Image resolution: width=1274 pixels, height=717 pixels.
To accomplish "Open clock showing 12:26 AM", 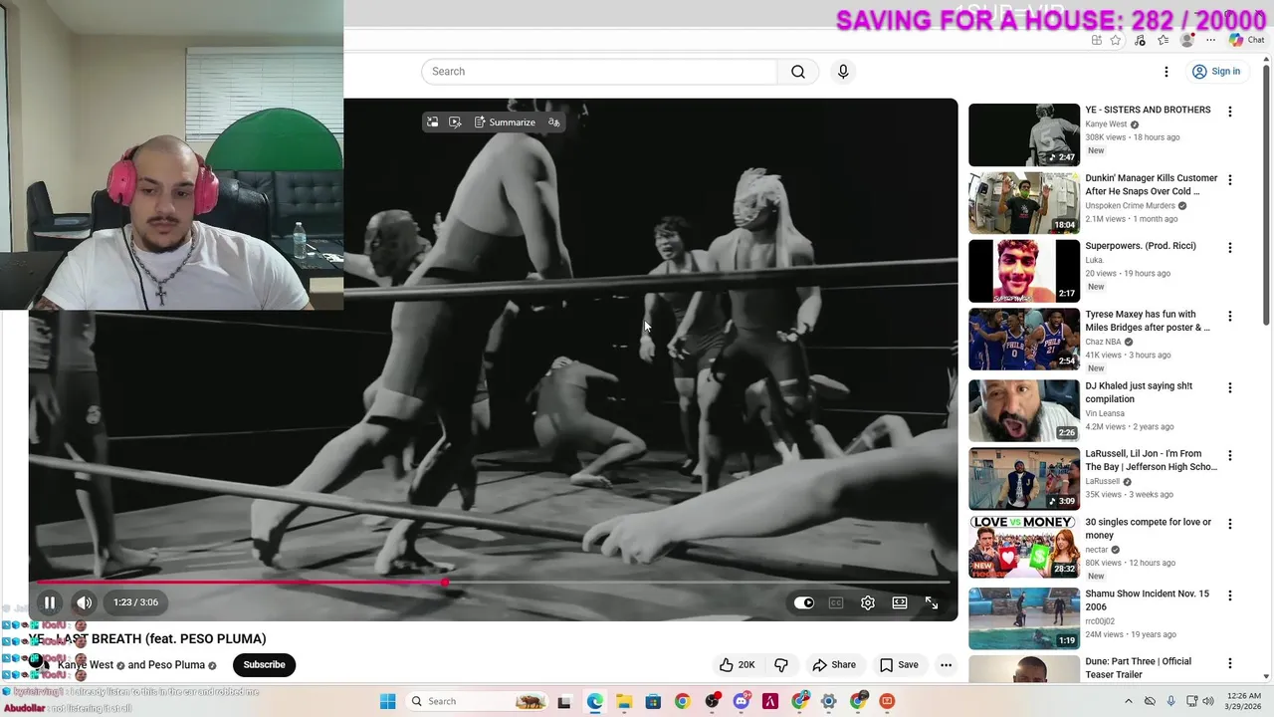I will click(1244, 701).
